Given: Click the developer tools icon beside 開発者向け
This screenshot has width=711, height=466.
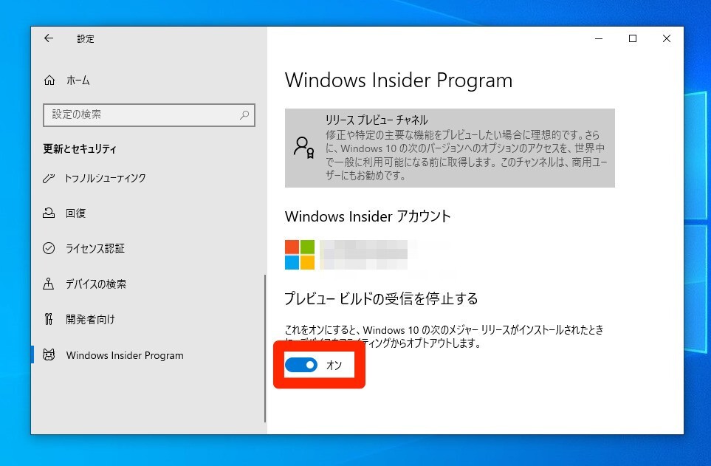Looking at the screenshot, I should pos(49,320).
